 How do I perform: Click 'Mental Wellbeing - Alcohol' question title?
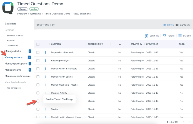65,85
